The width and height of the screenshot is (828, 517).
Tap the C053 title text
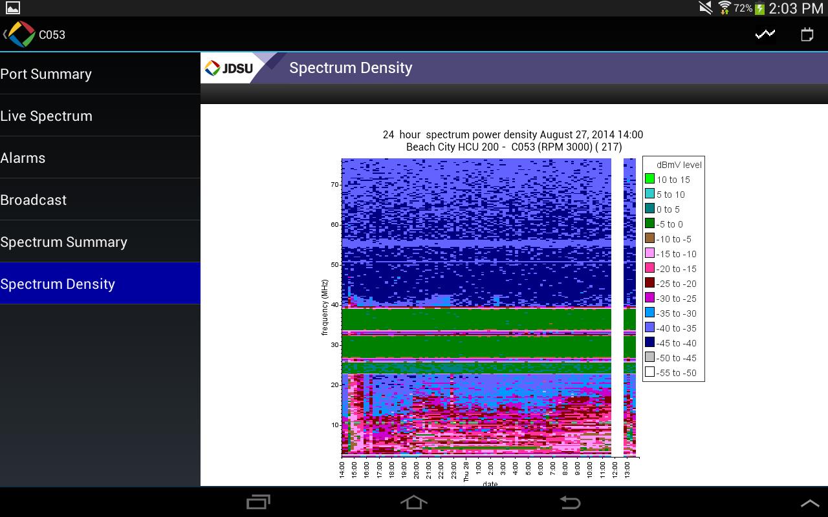pyautogui.click(x=52, y=35)
